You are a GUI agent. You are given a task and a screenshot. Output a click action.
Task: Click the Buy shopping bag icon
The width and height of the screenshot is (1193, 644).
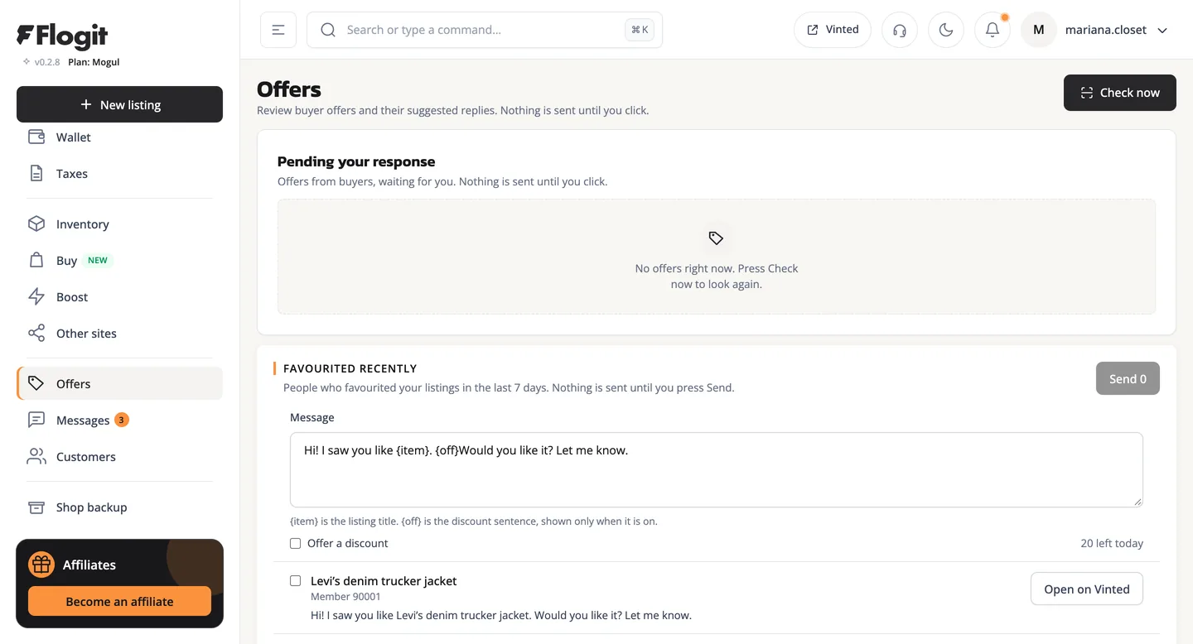(36, 261)
